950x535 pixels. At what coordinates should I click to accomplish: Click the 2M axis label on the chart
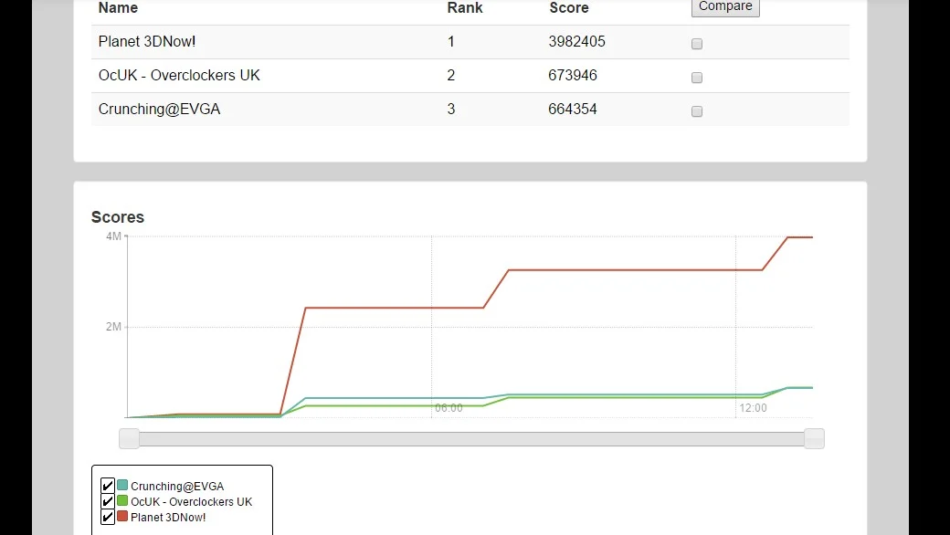[113, 327]
